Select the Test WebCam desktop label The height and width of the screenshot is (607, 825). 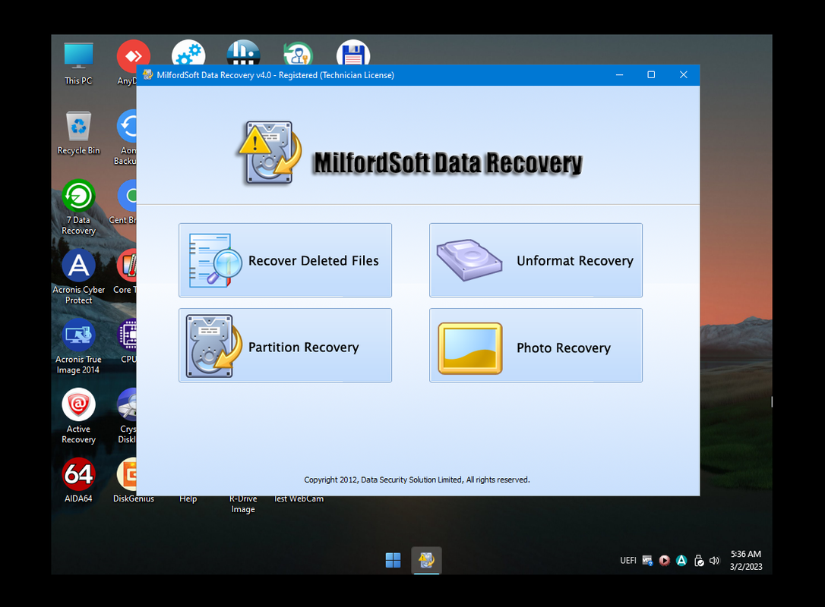[299, 498]
